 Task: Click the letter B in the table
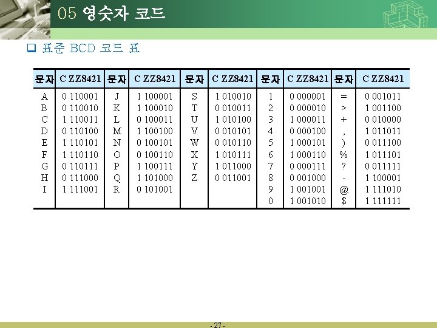click(44, 108)
